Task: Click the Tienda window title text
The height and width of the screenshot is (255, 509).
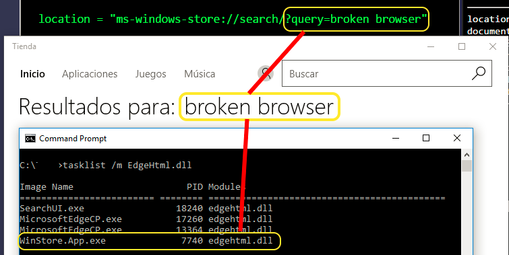Action: [x=24, y=46]
